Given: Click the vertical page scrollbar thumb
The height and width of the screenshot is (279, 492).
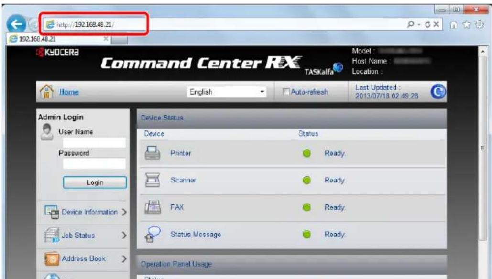Looking at the screenshot, I should tap(482, 148).
